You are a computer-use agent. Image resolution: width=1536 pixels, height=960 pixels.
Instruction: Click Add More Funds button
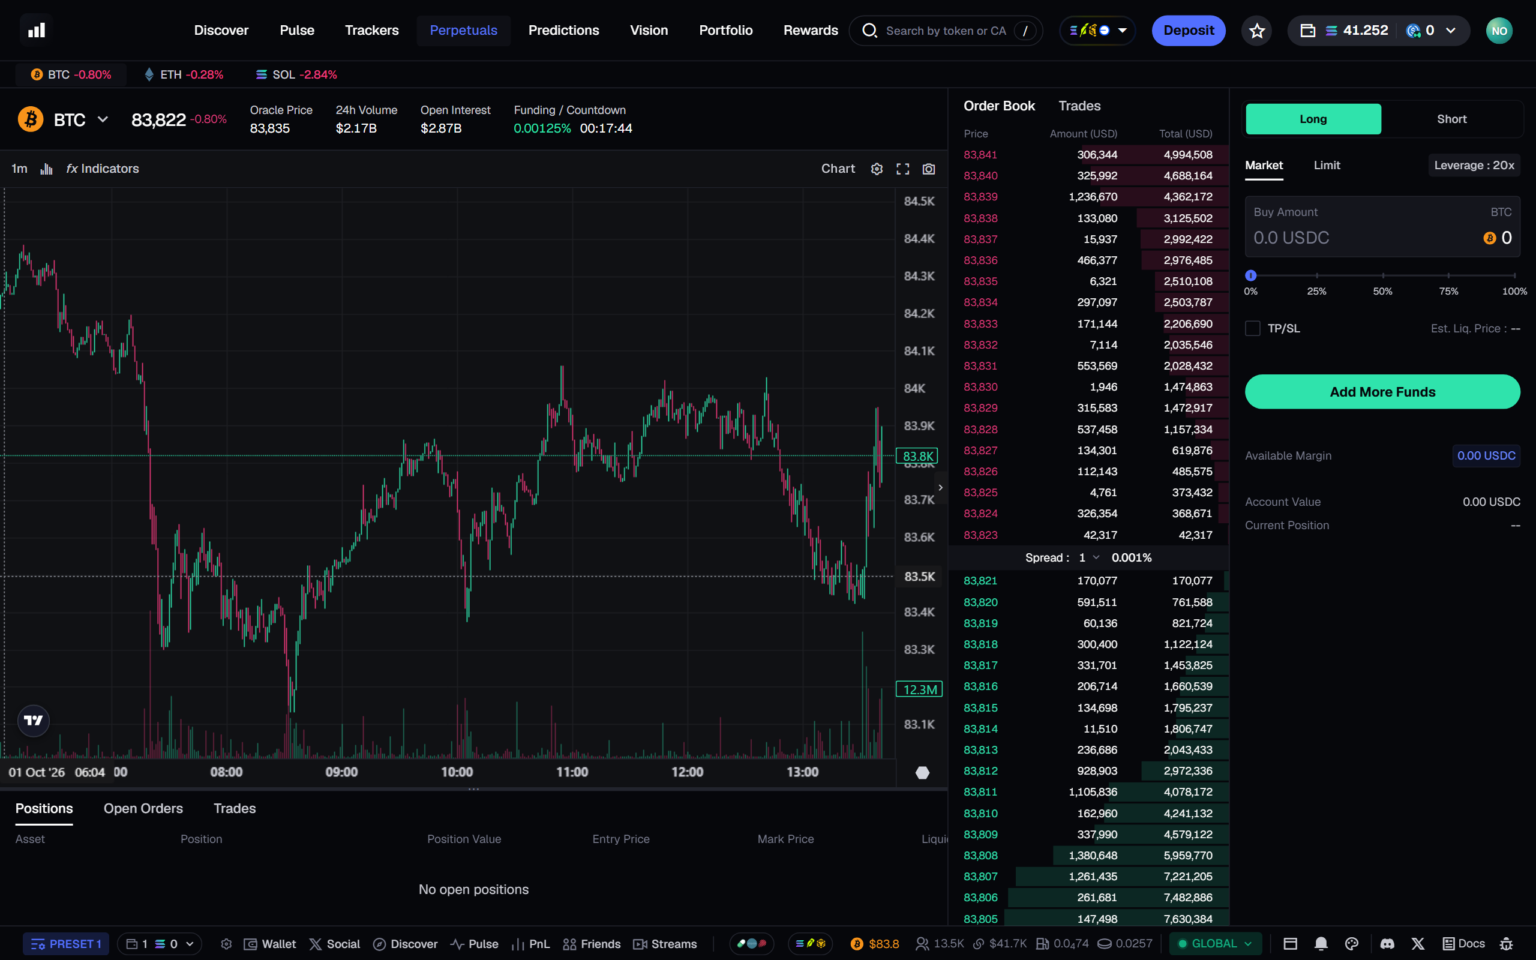pyautogui.click(x=1382, y=392)
